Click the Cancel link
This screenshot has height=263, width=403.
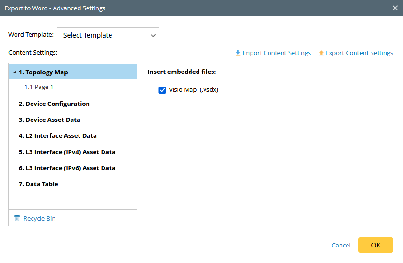tap(341, 245)
